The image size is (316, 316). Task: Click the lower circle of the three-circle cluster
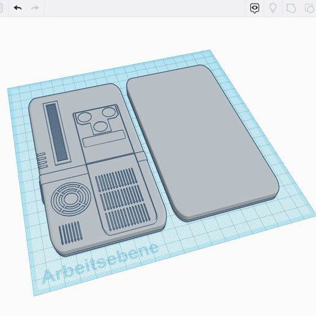100,127
